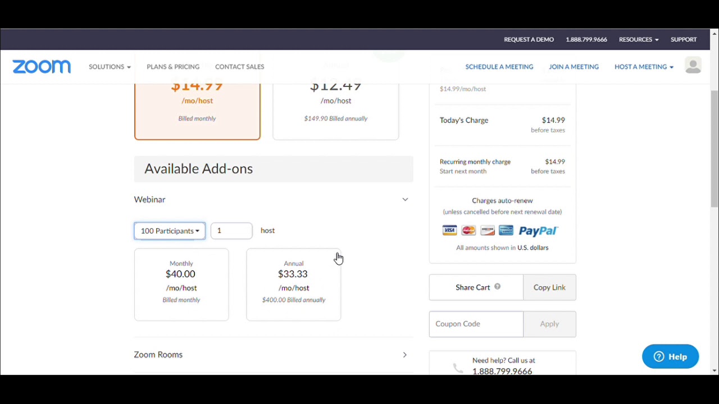
Task: Click the All amounts shown in U.S. dollars note
Action: (502, 247)
